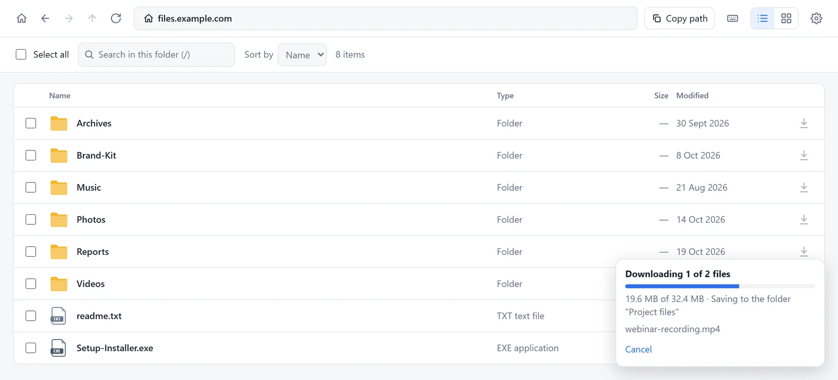Click the TXT text file type label
Viewport: 838px width, 380px height.
[521, 316]
